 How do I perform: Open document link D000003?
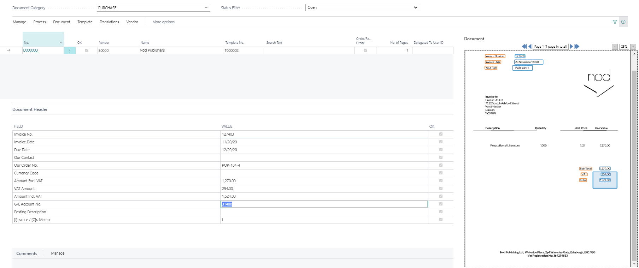tap(30, 50)
